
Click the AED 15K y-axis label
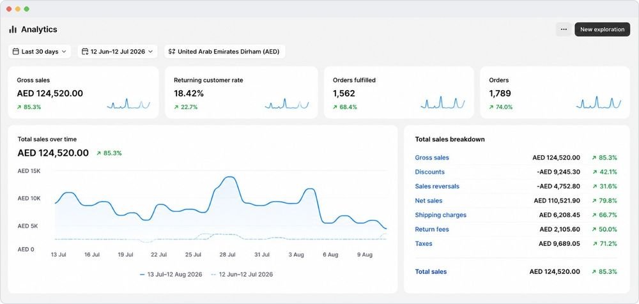point(29,171)
